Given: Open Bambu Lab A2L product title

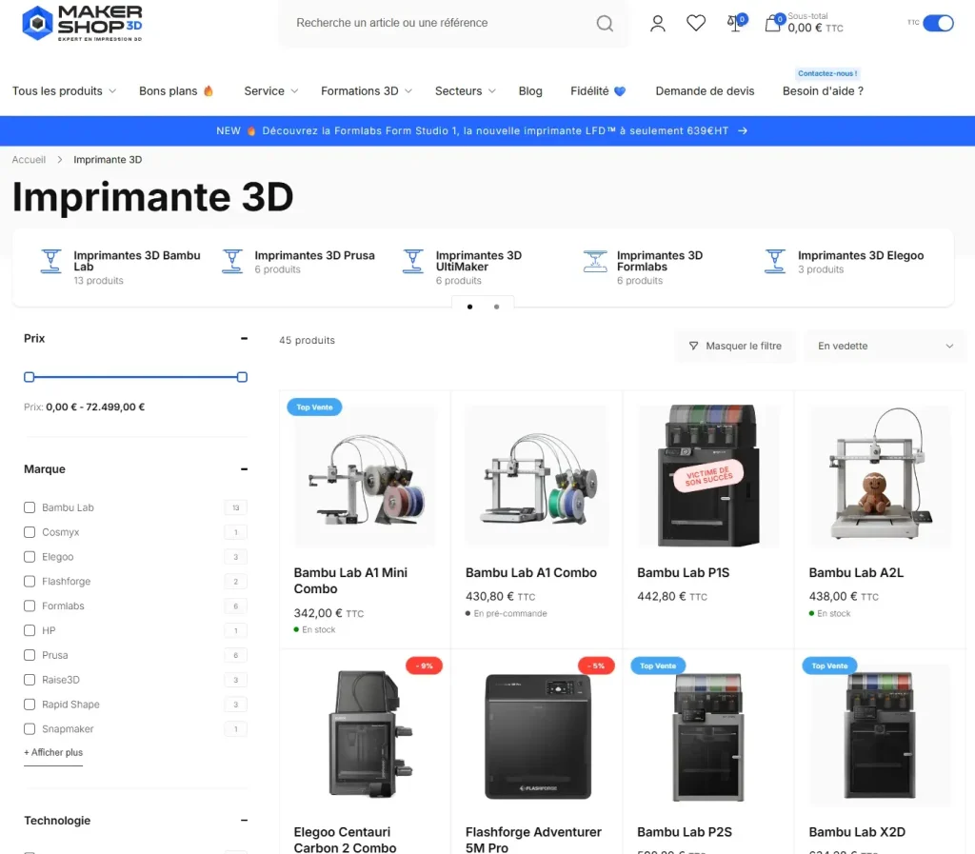Looking at the screenshot, I should [x=856, y=572].
